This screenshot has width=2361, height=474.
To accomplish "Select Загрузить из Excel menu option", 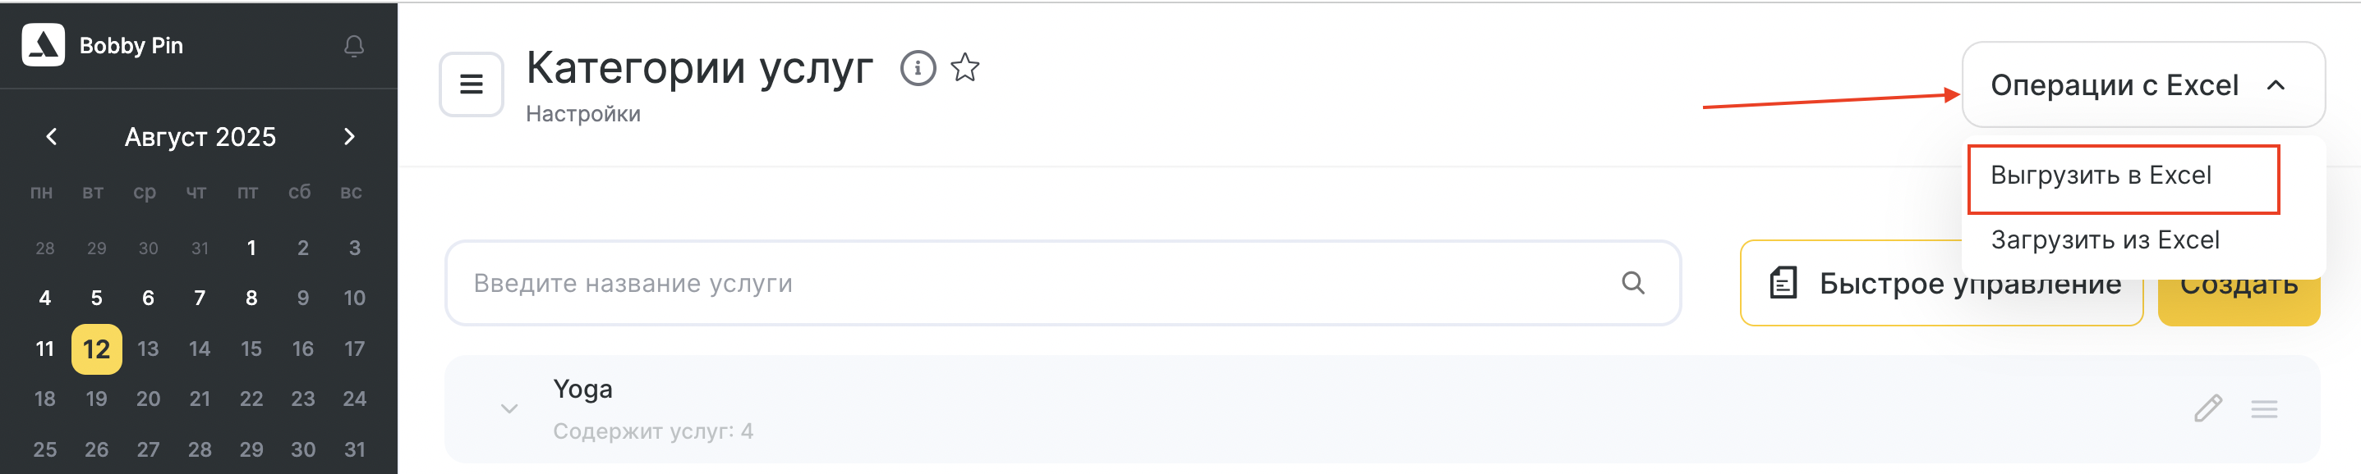I will pyautogui.click(x=2105, y=239).
